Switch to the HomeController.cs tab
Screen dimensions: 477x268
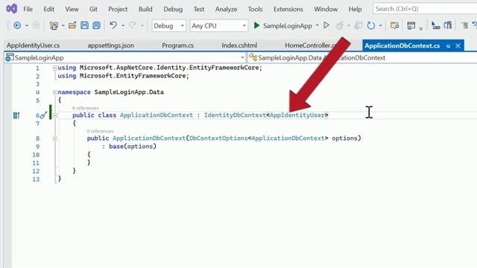pyautogui.click(x=310, y=45)
